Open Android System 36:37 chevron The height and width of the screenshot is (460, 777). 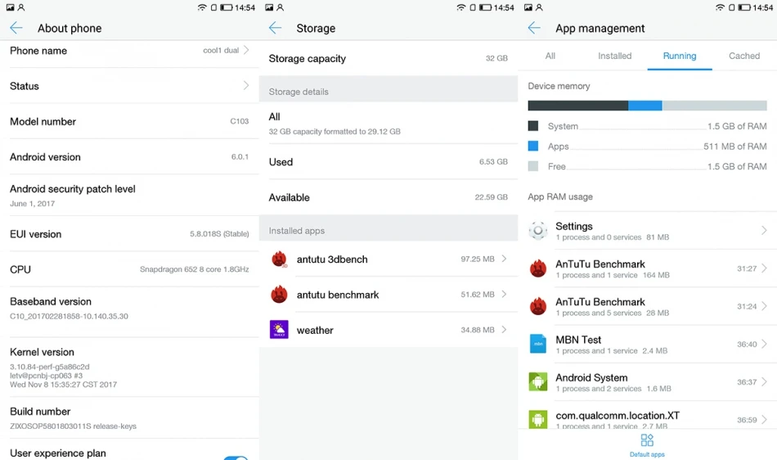pyautogui.click(x=764, y=381)
